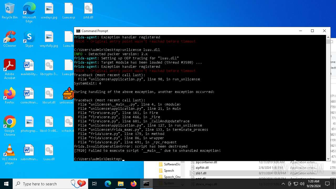Open the network icon in system tray
Screen dimensions: 336x189
296,184
